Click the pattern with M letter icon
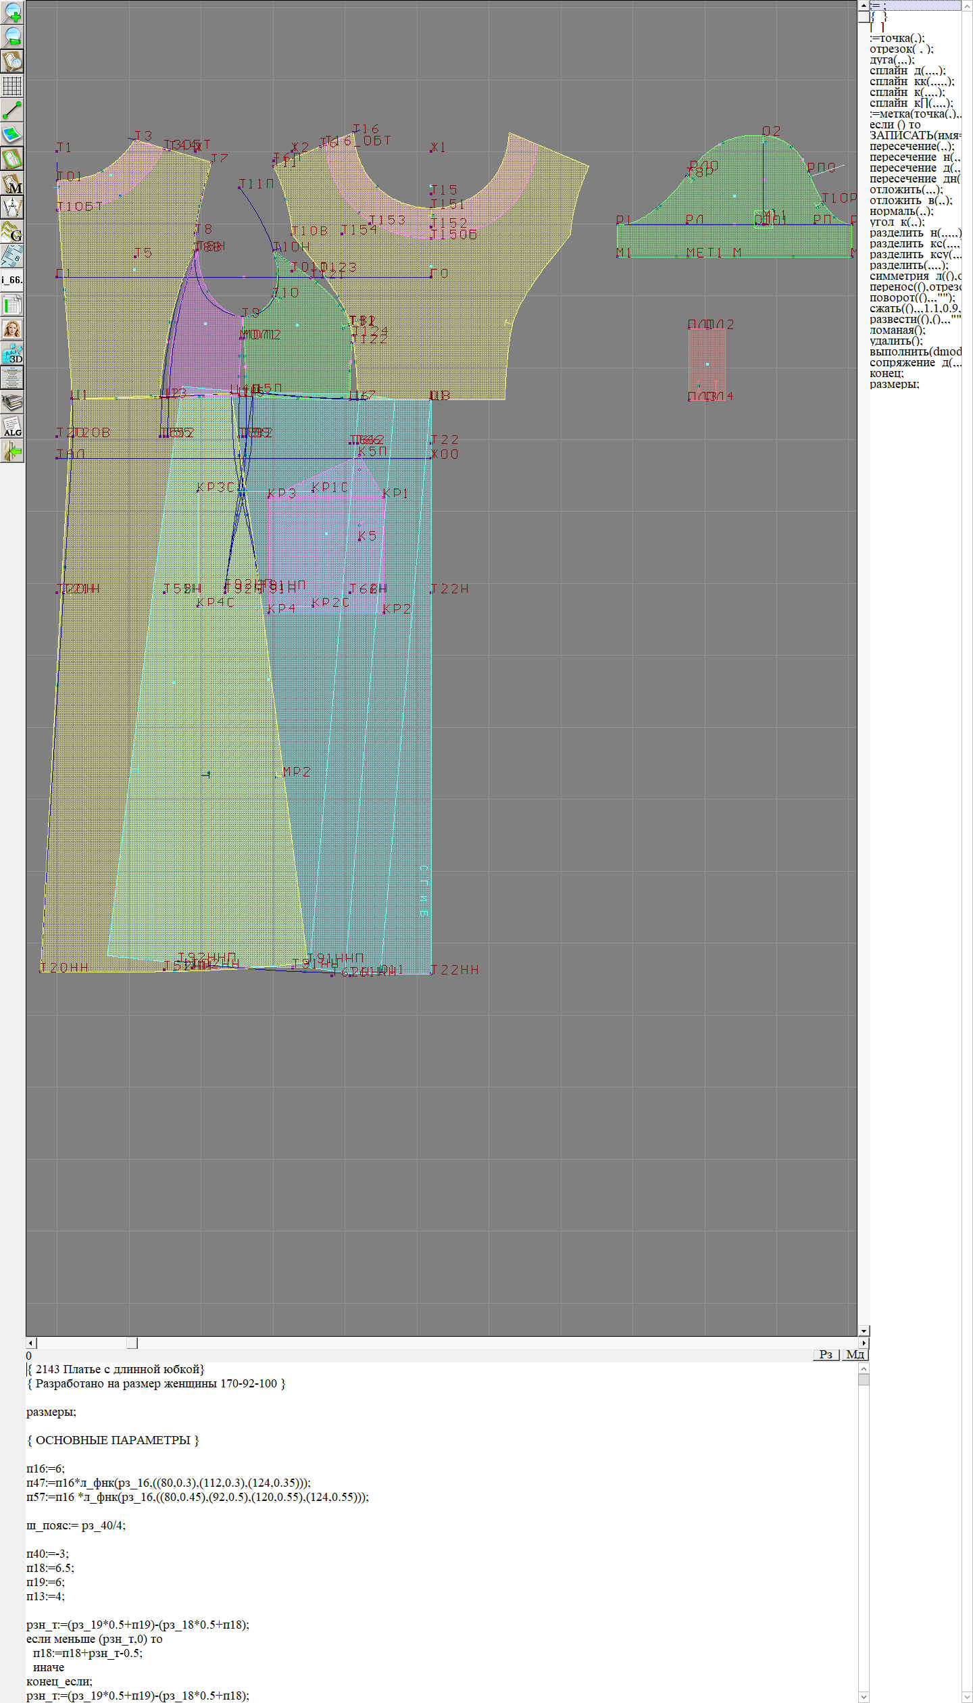This screenshot has width=973, height=1703. (12, 183)
